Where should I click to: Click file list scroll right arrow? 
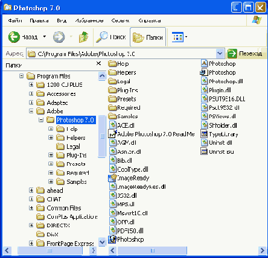(262, 250)
